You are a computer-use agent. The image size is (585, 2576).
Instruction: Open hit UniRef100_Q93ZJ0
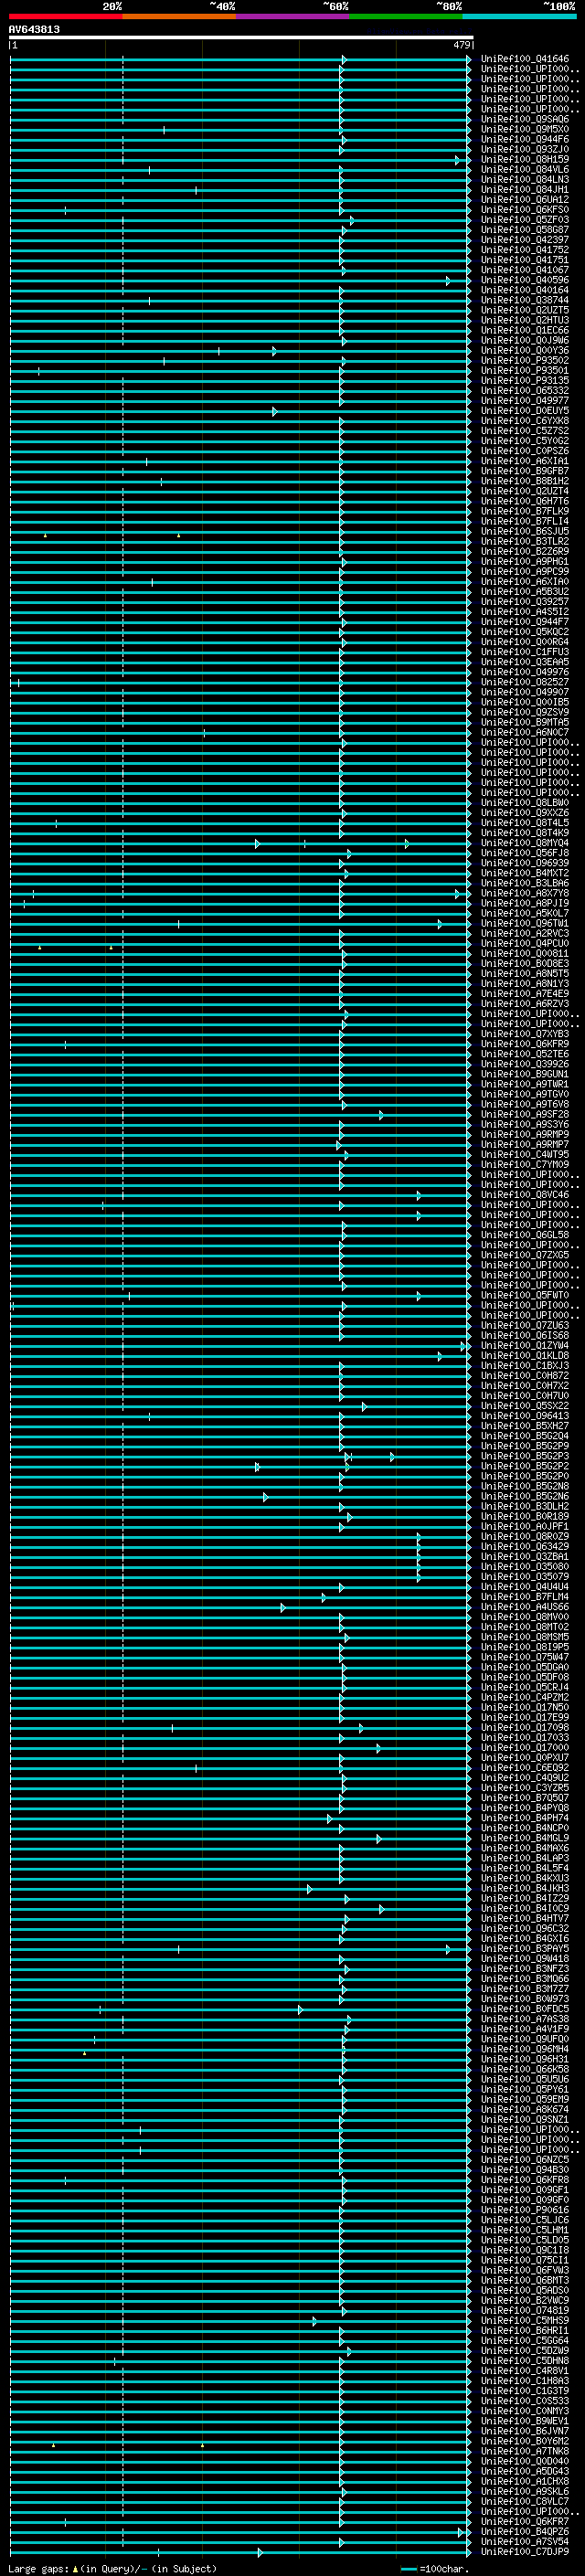click(x=525, y=149)
